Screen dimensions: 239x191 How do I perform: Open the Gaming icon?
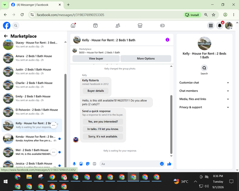[163, 25]
